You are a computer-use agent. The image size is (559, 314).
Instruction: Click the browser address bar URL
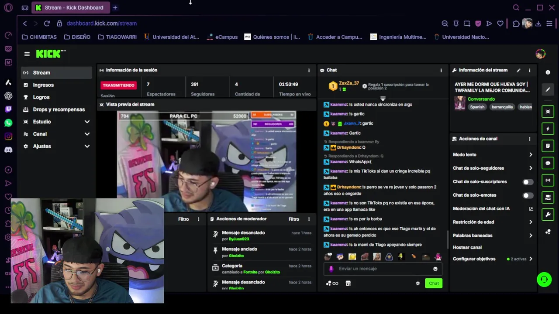102,24
